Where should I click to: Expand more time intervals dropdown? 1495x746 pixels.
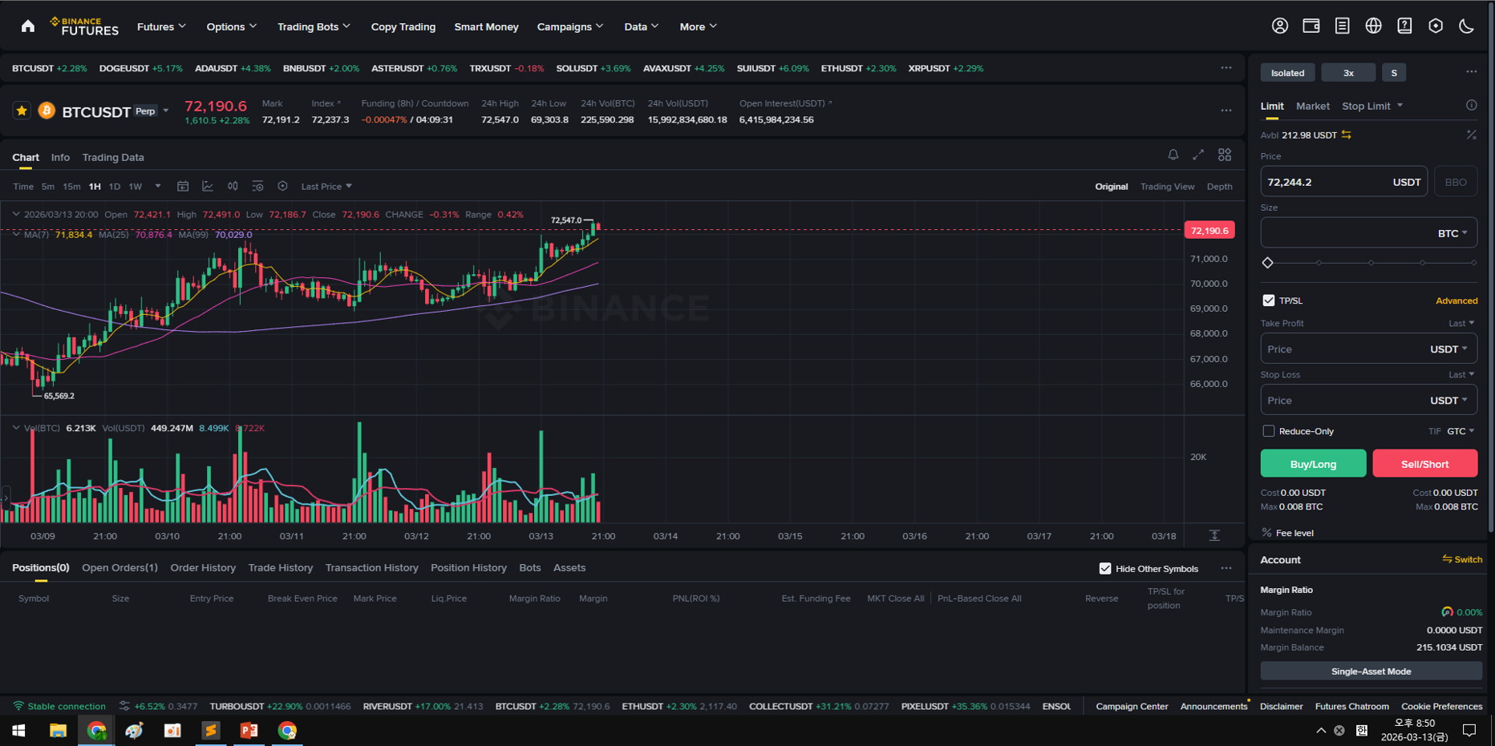(158, 186)
